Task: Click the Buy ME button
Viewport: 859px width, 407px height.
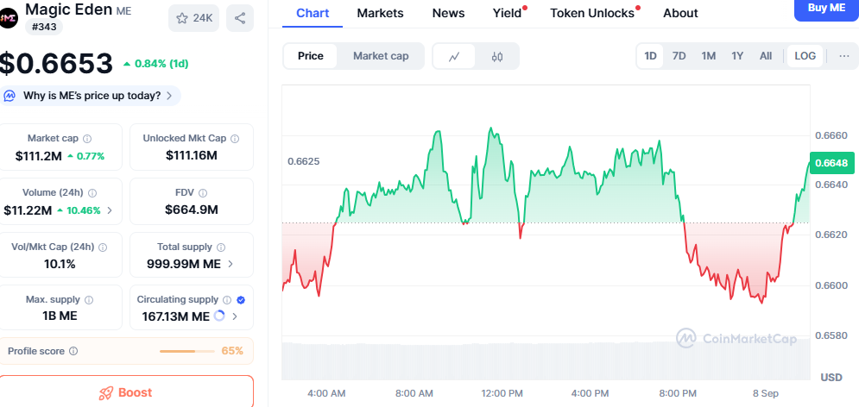Action: (825, 8)
